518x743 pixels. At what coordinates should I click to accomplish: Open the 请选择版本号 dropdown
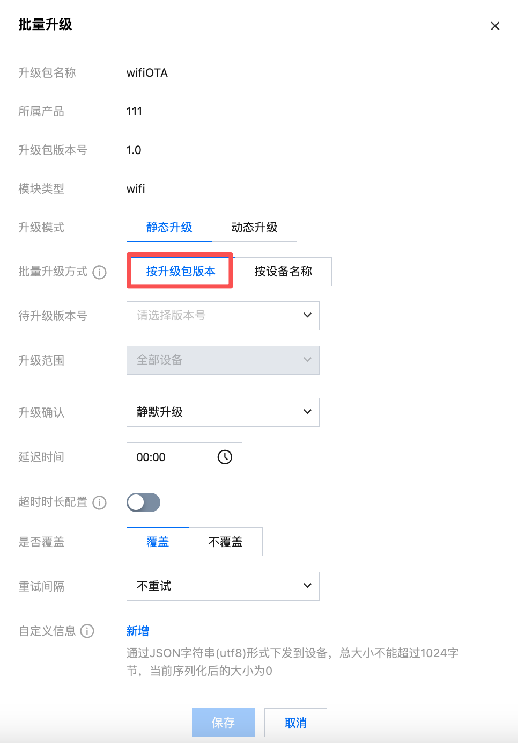[x=223, y=316]
